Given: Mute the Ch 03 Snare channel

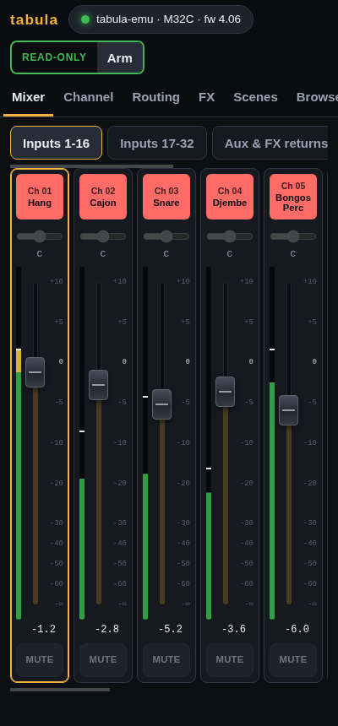Looking at the screenshot, I should (x=166, y=660).
